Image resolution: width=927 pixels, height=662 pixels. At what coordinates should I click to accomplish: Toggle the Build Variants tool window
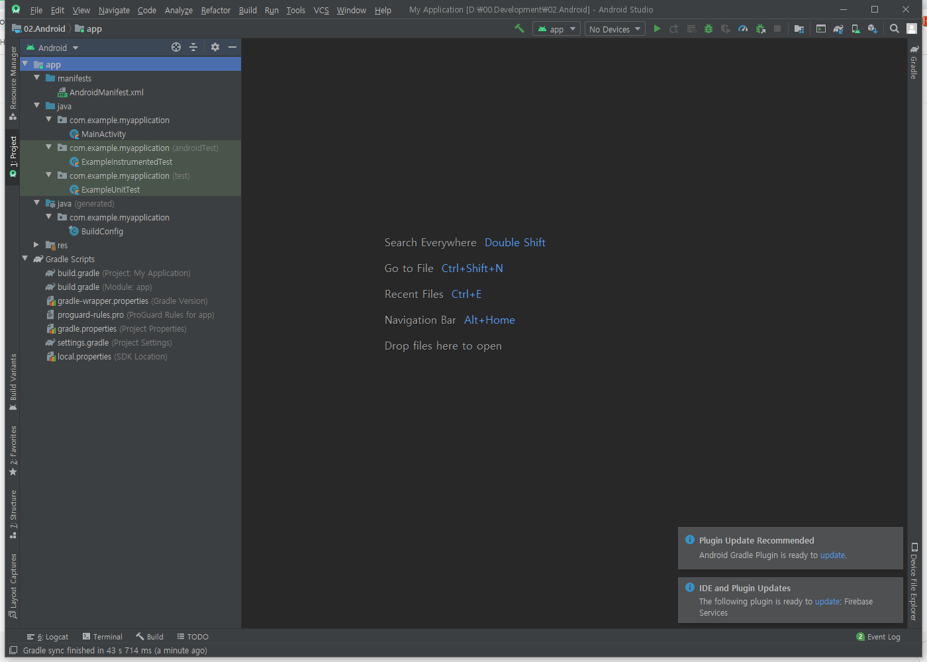(x=13, y=382)
